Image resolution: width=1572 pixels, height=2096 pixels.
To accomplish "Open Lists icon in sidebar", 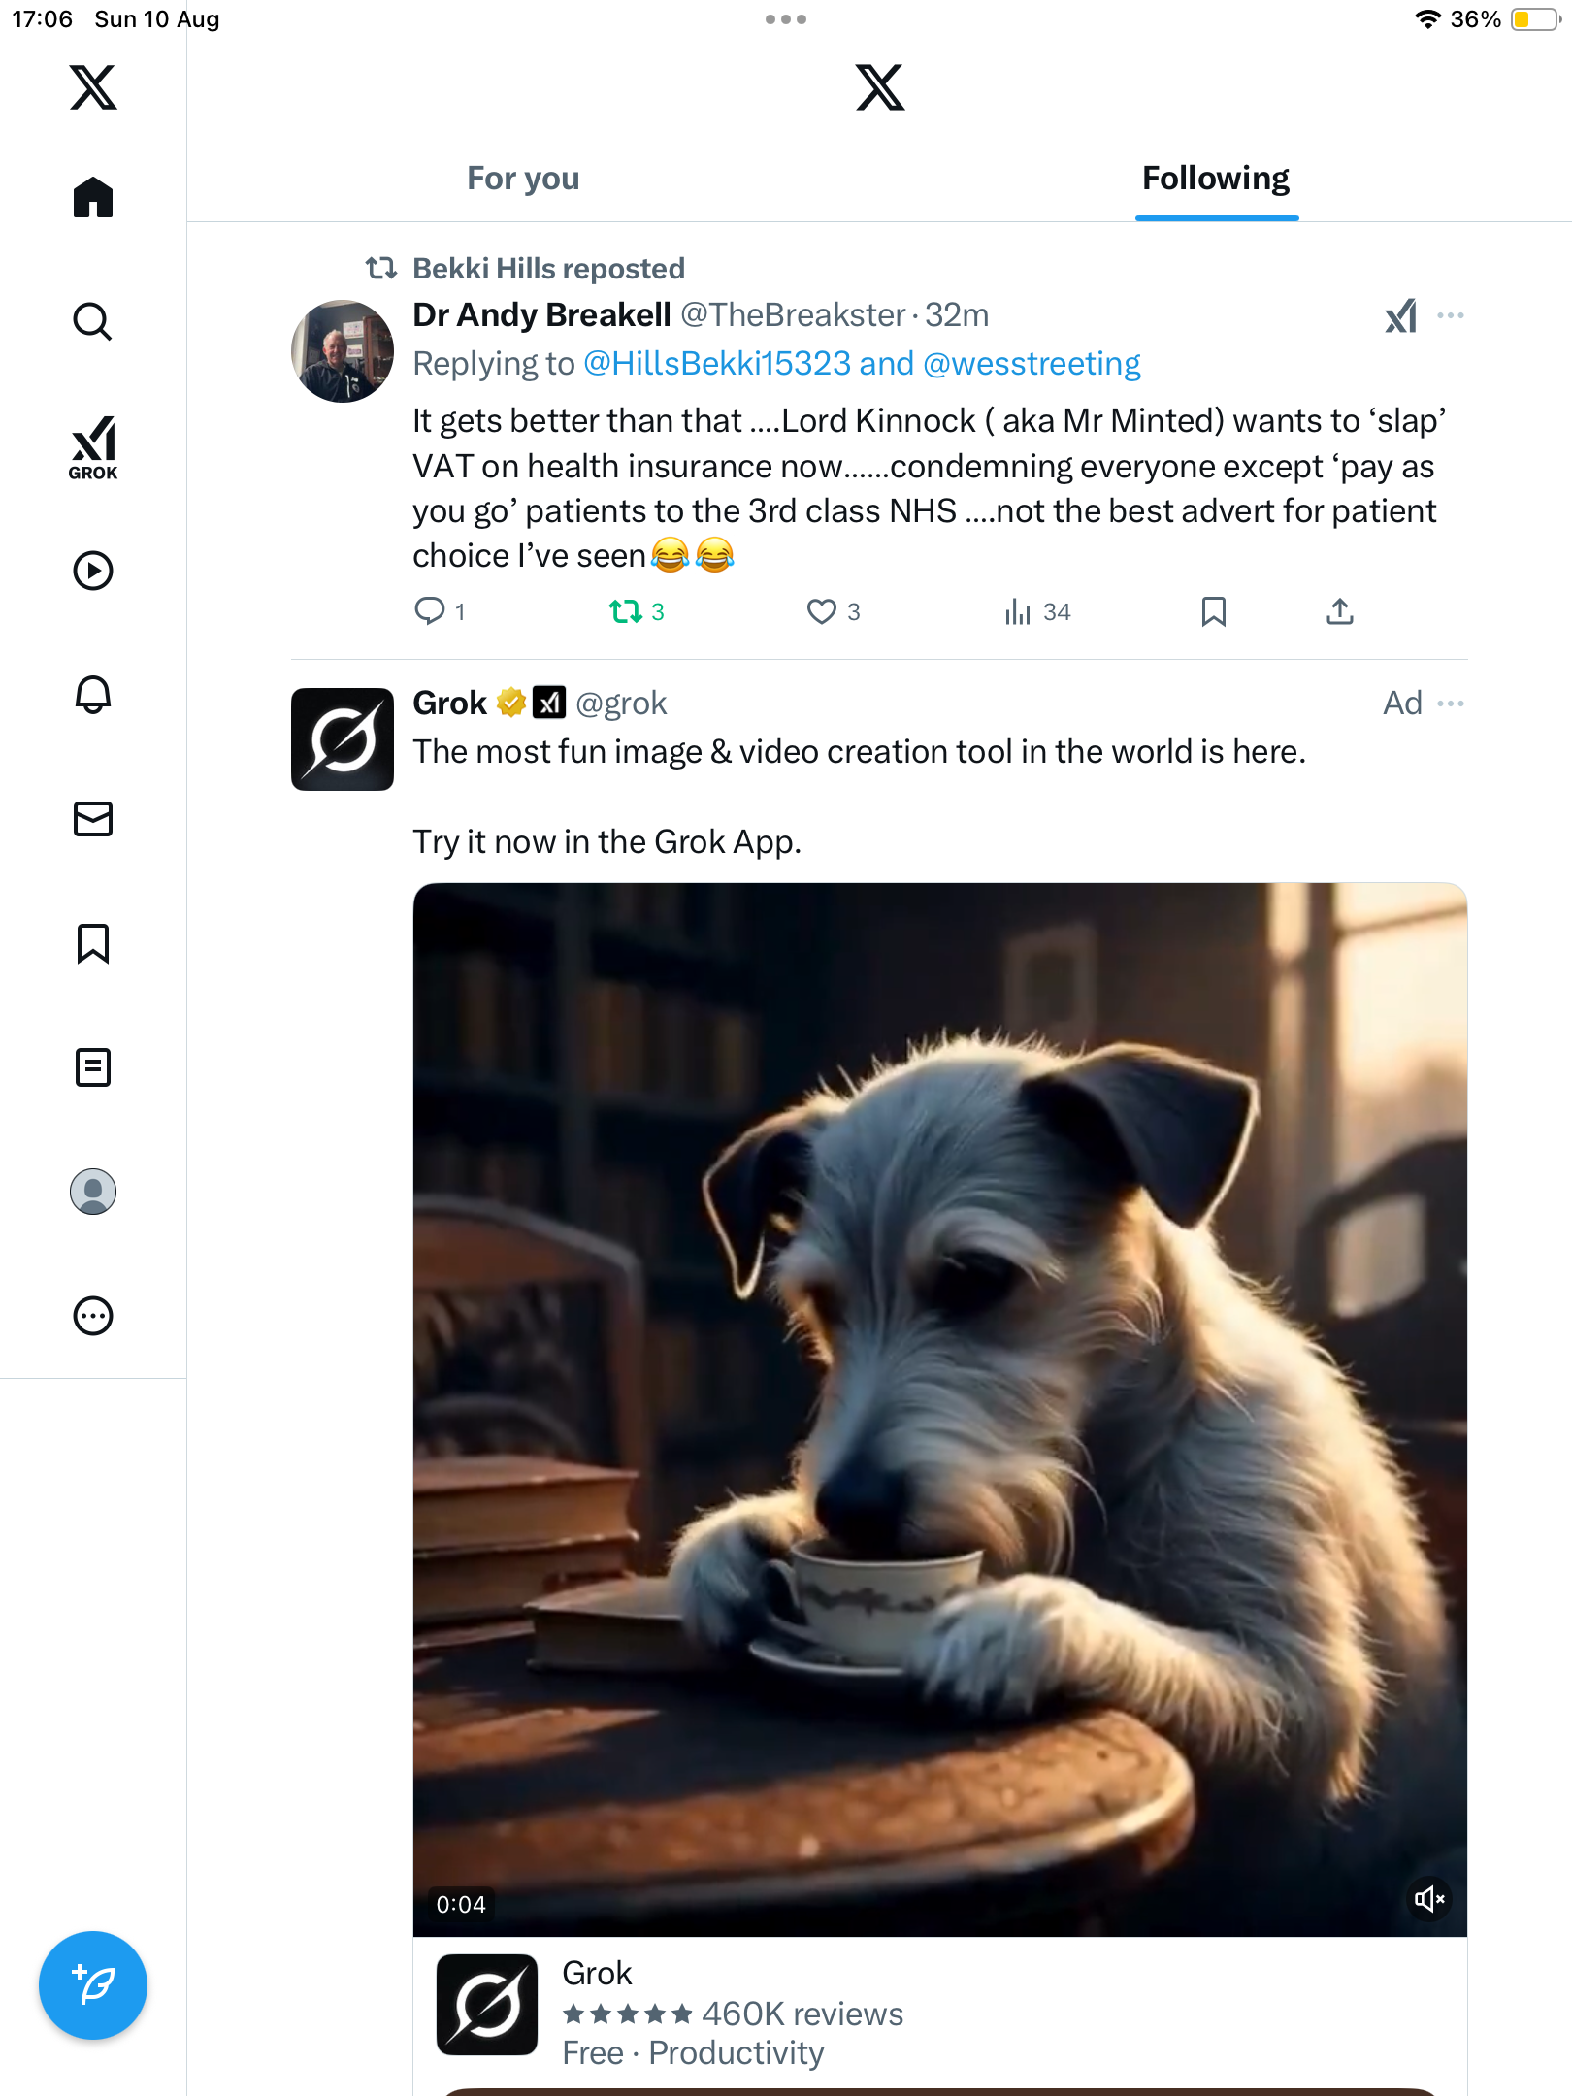I will tap(93, 1067).
